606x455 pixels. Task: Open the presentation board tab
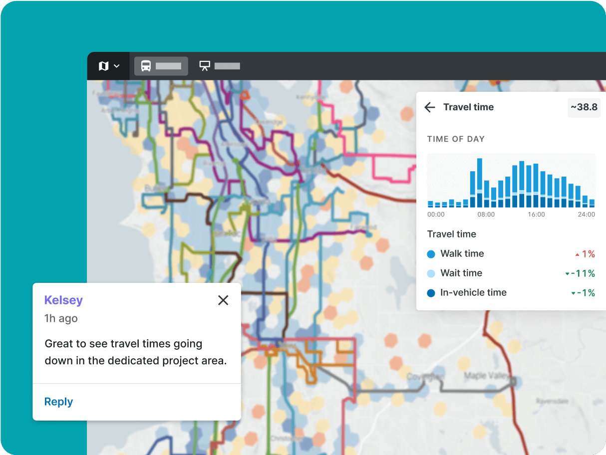[219, 66]
